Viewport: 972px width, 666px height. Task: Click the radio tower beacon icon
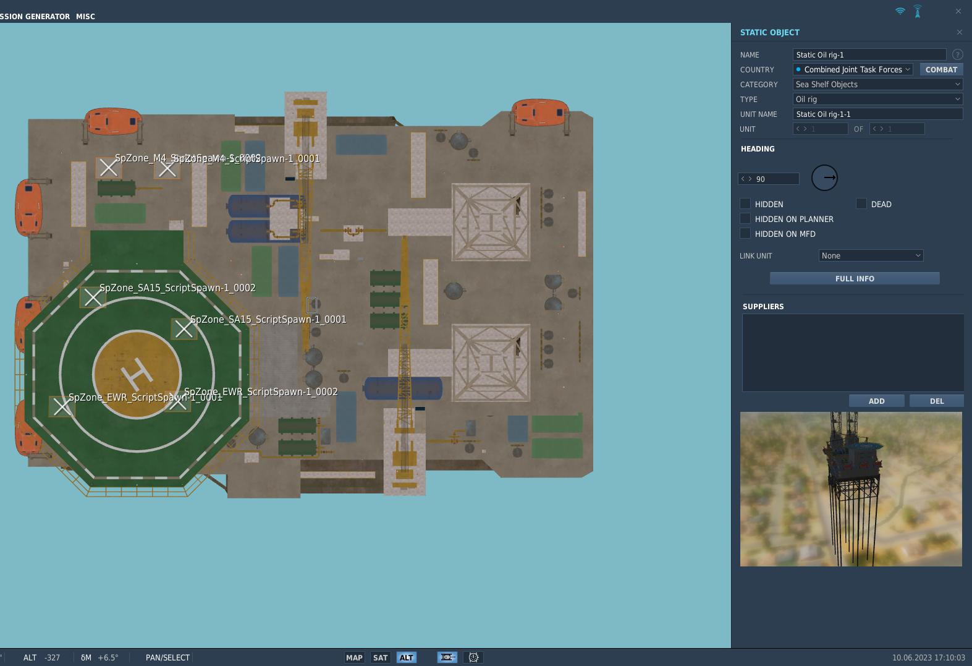pyautogui.click(x=918, y=11)
